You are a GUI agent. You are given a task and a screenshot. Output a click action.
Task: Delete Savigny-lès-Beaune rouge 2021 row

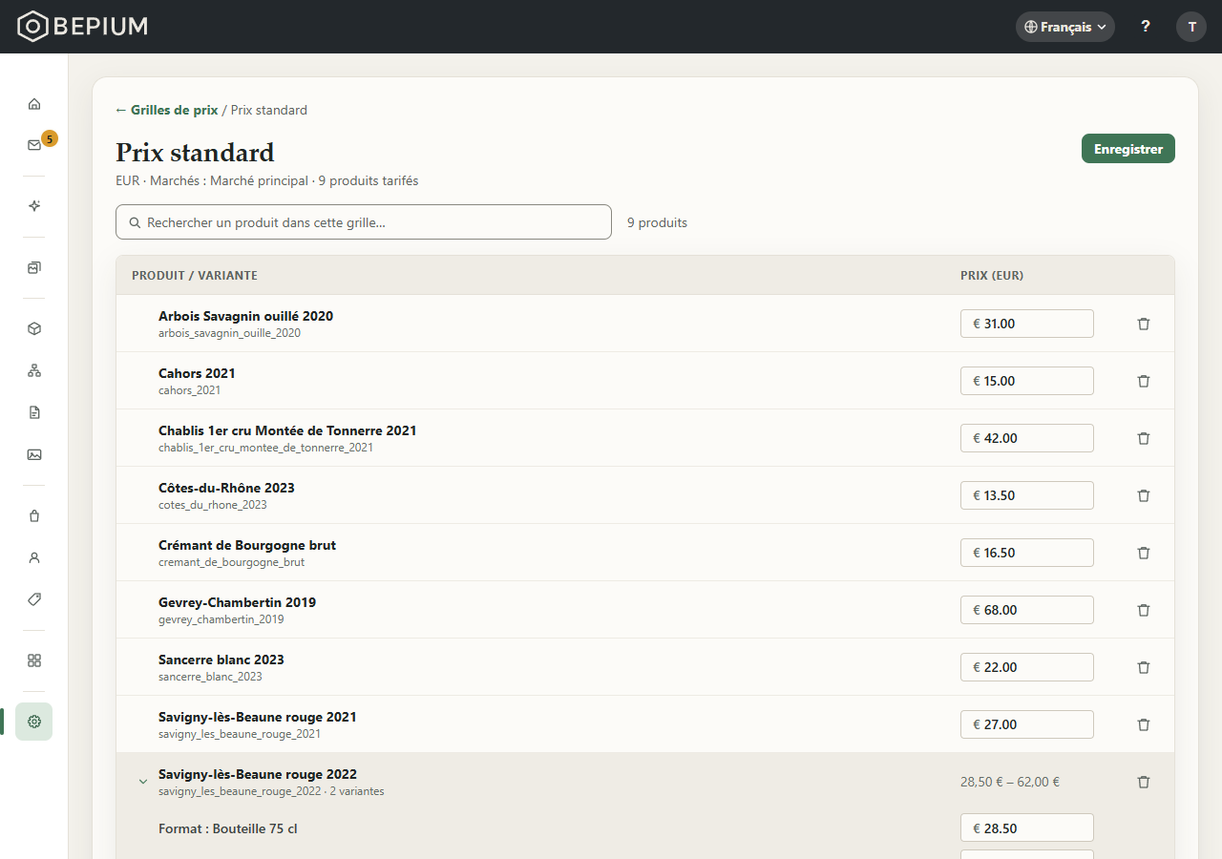(1144, 724)
